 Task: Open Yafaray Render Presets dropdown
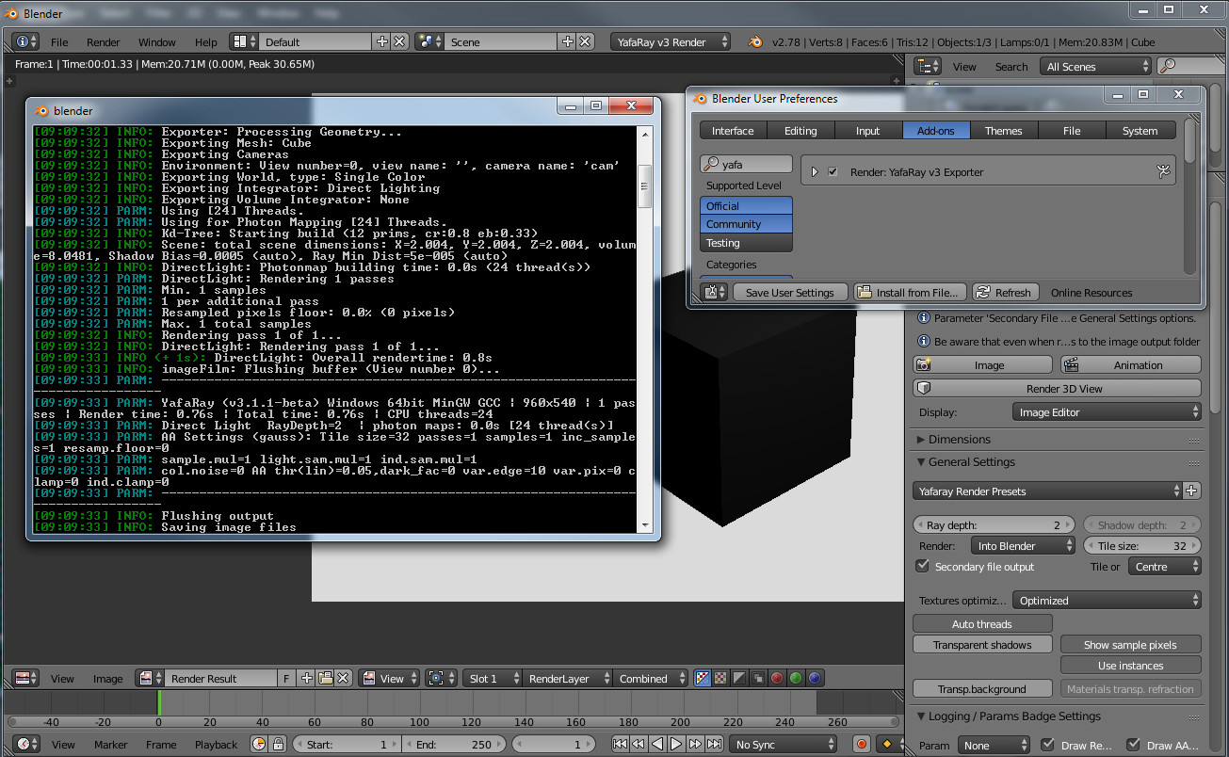[1046, 491]
